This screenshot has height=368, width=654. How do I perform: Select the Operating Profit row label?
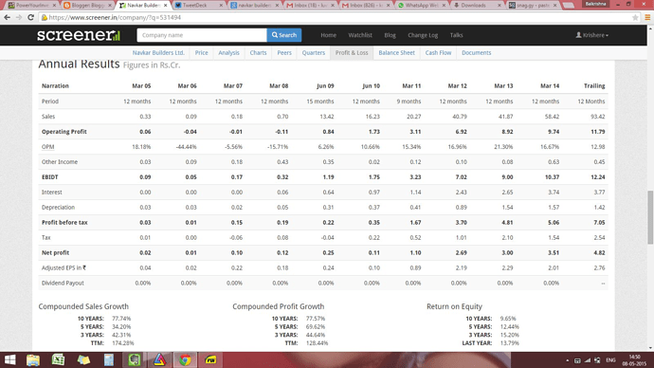64,132
